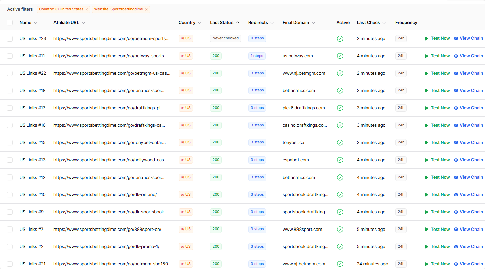Click active checkmark icon for US Links #10
This screenshot has width=485, height=269.
(340, 195)
